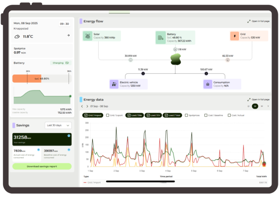Select the Grid lightning icon

click(235, 36)
